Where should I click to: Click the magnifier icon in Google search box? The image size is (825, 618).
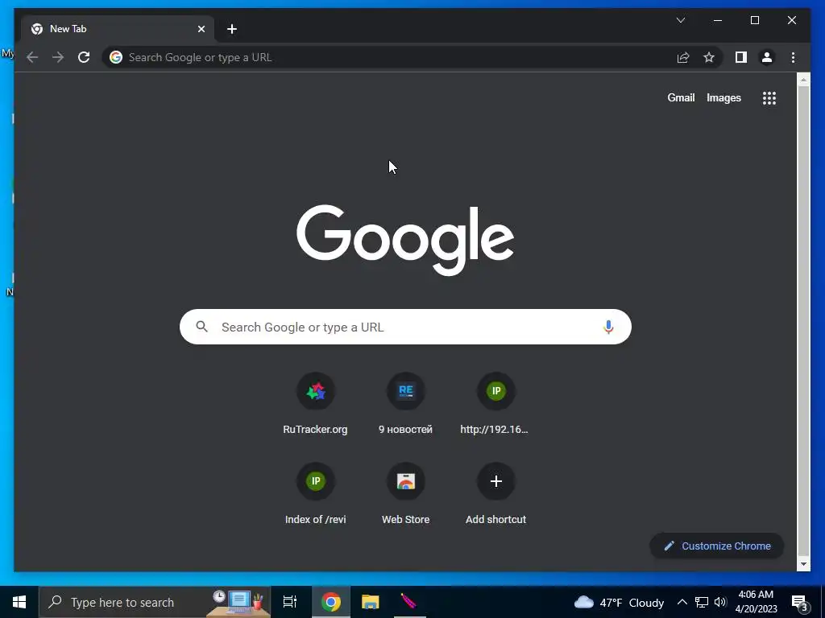(x=201, y=327)
